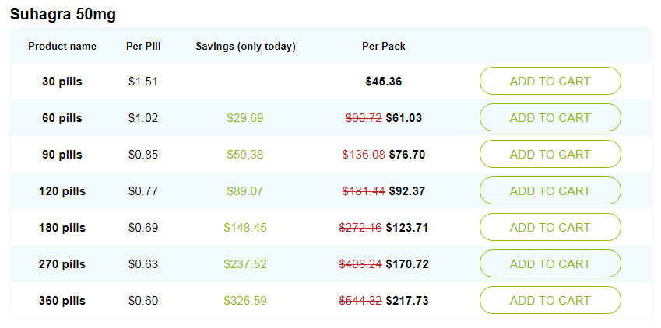Click the Suhagra 50mg heading

(63, 15)
